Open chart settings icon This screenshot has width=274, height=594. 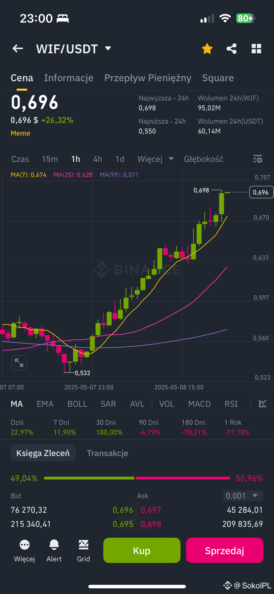coord(258,159)
